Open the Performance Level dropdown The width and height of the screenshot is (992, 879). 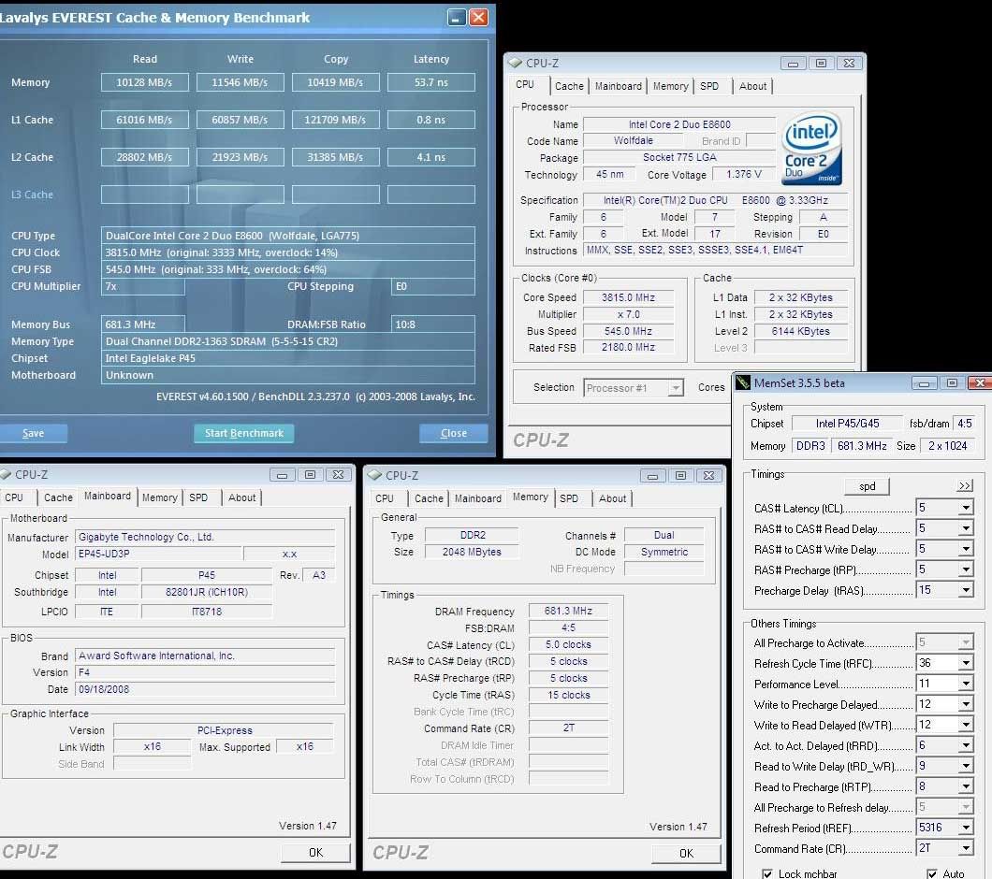966,684
